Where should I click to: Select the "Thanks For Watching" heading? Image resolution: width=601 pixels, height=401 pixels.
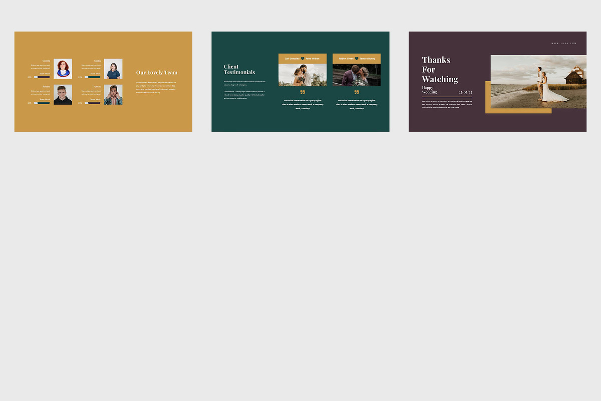[440, 70]
